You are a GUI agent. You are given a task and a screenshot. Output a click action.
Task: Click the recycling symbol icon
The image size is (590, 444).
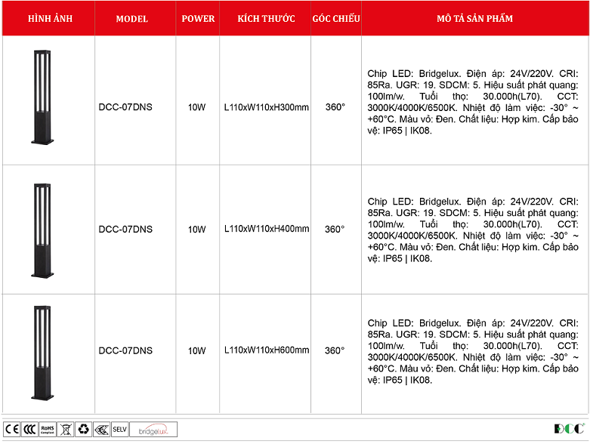(x=83, y=429)
